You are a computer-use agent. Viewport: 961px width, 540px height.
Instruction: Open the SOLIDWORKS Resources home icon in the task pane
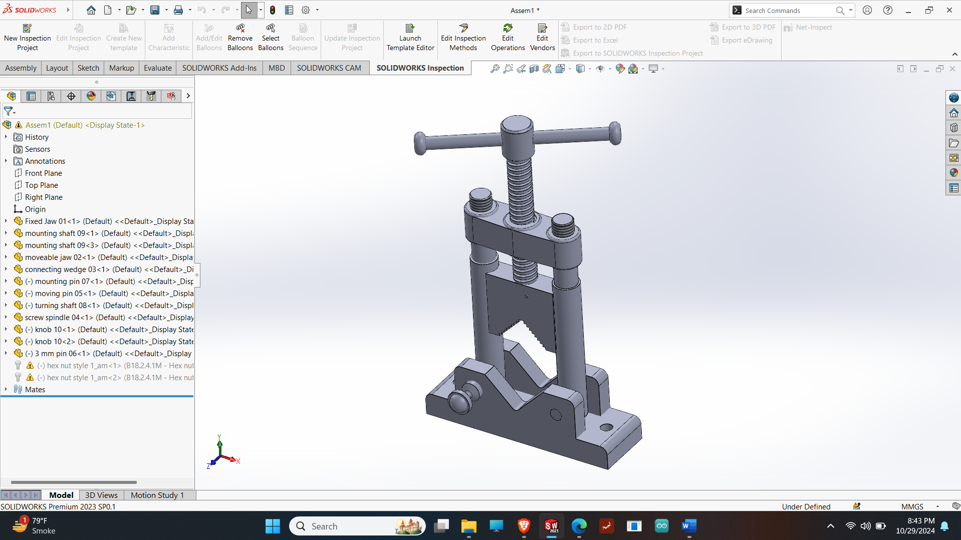pos(953,113)
